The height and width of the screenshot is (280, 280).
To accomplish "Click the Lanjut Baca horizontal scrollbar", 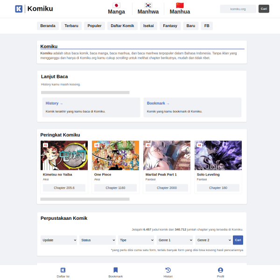I will click(x=85, y=92).
